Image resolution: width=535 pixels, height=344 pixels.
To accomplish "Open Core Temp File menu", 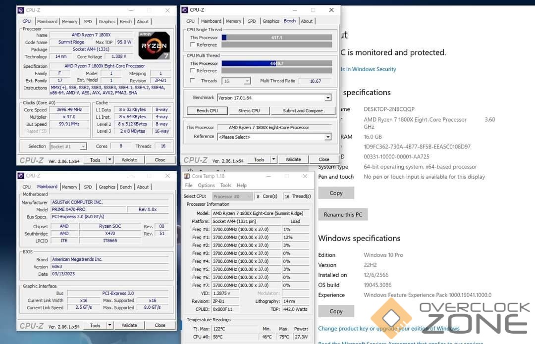I will point(189,185).
